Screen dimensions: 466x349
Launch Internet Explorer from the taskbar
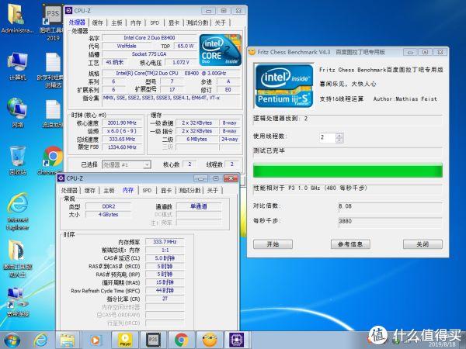[x=40, y=340]
